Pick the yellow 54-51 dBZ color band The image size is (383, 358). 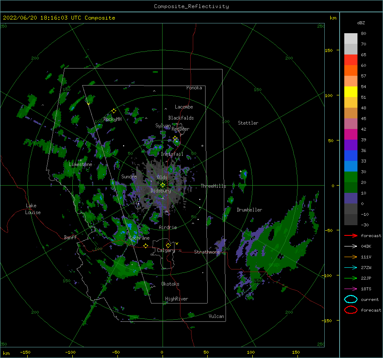pyautogui.click(x=351, y=92)
